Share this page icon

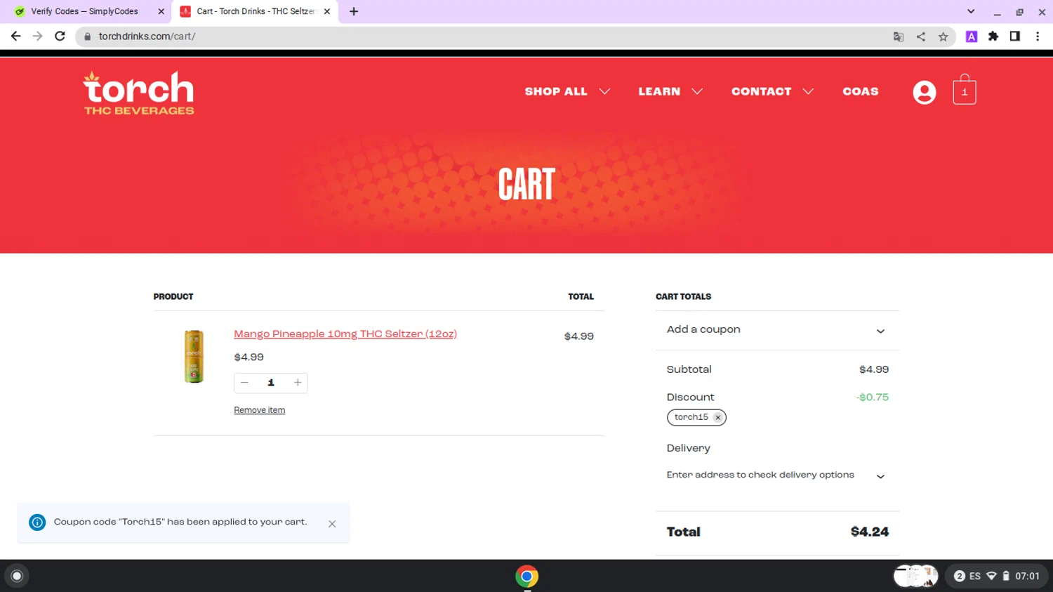pyautogui.click(x=920, y=37)
